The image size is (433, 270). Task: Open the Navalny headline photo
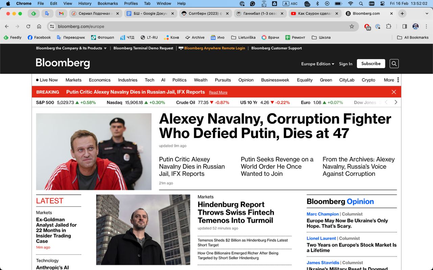pos(94,152)
